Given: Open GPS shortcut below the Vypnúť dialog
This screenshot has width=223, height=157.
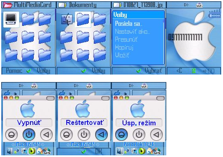Looking at the screenshot, I should click(x=47, y=152).
